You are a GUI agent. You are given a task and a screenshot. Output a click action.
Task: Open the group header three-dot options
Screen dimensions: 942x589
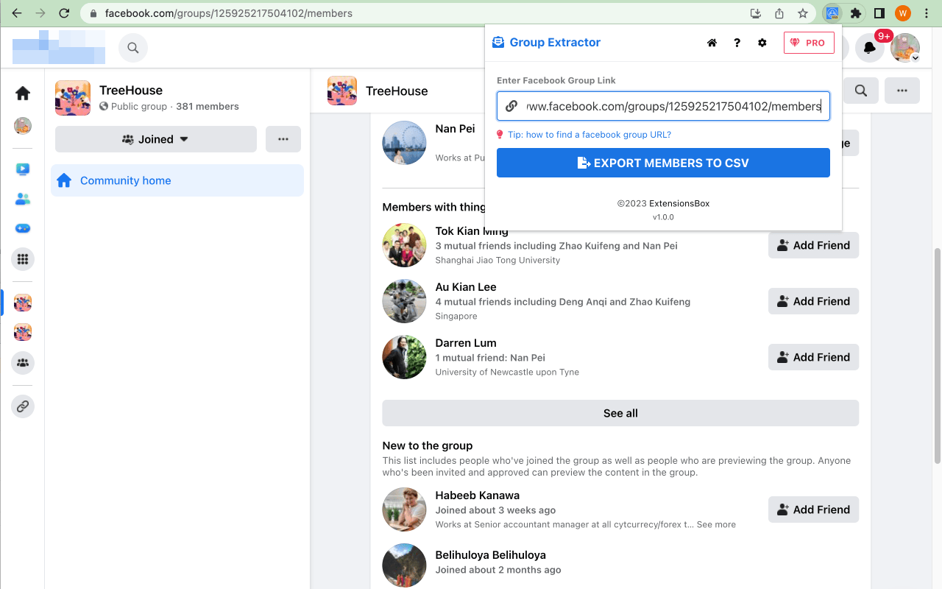pyautogui.click(x=902, y=91)
